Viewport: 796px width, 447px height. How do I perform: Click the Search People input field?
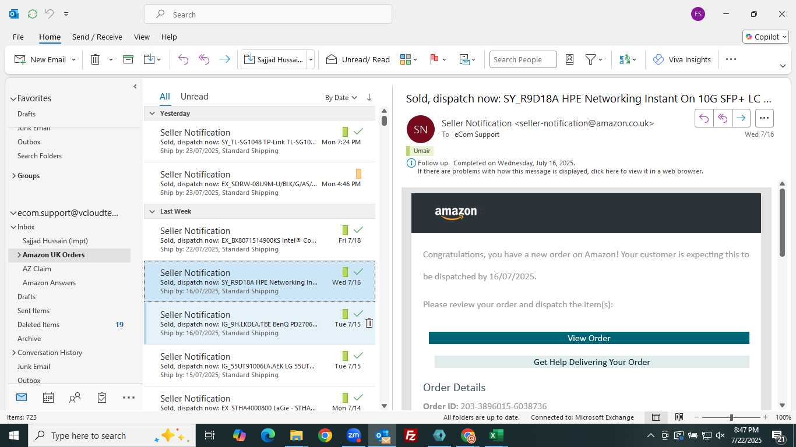tap(523, 59)
